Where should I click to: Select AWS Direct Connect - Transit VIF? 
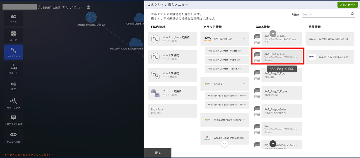pyautogui.click(x=227, y=69)
